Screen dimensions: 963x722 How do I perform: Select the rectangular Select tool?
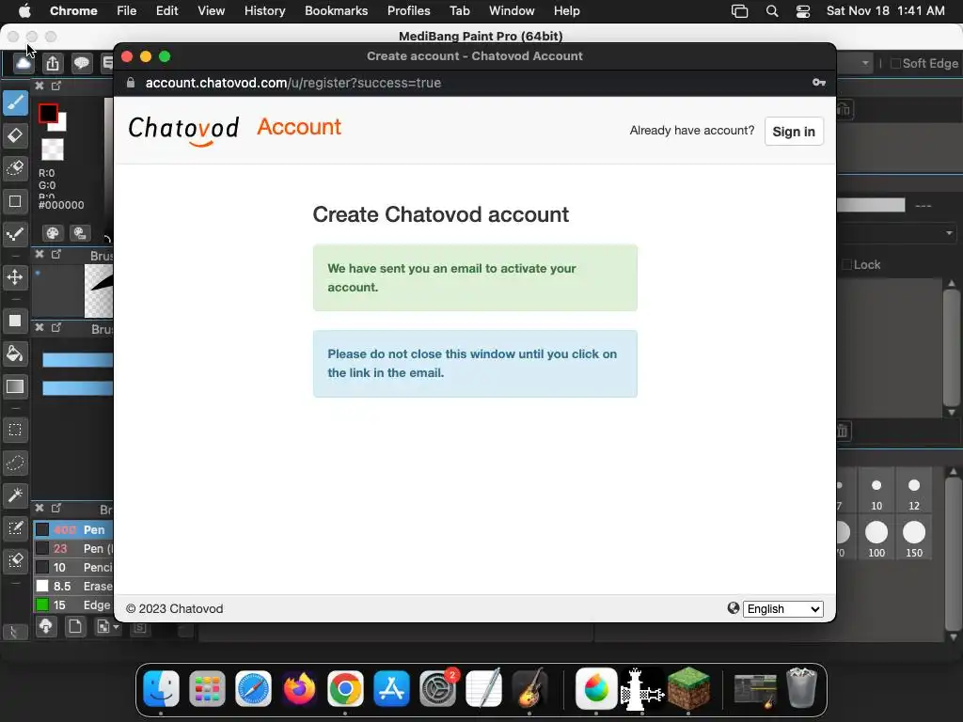(15, 430)
